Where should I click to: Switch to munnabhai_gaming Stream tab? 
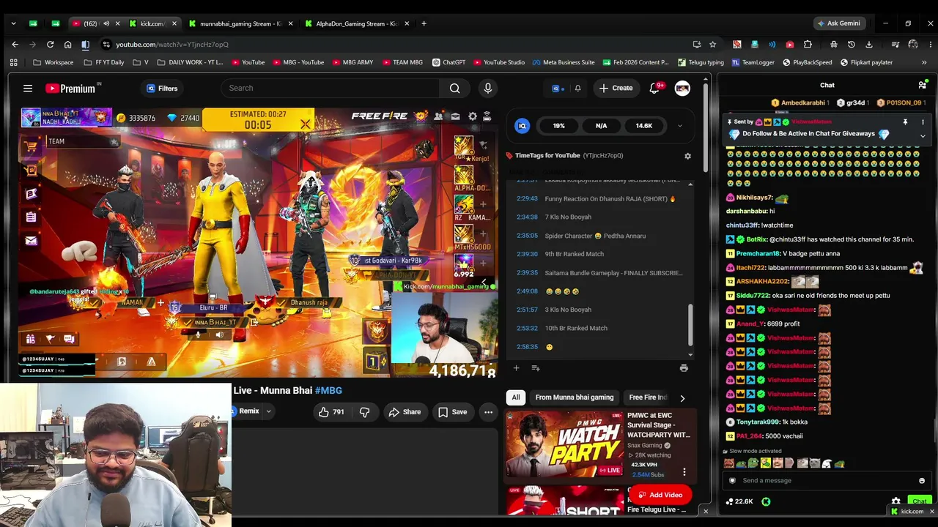(240, 23)
